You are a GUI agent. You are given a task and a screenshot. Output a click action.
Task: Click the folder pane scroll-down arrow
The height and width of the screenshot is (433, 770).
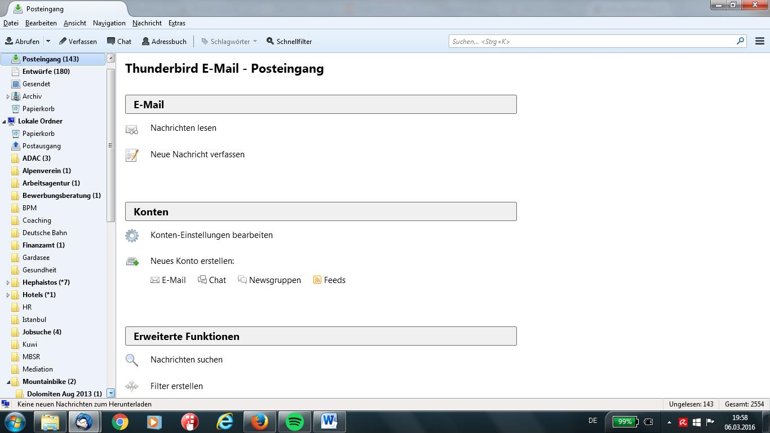click(x=111, y=393)
